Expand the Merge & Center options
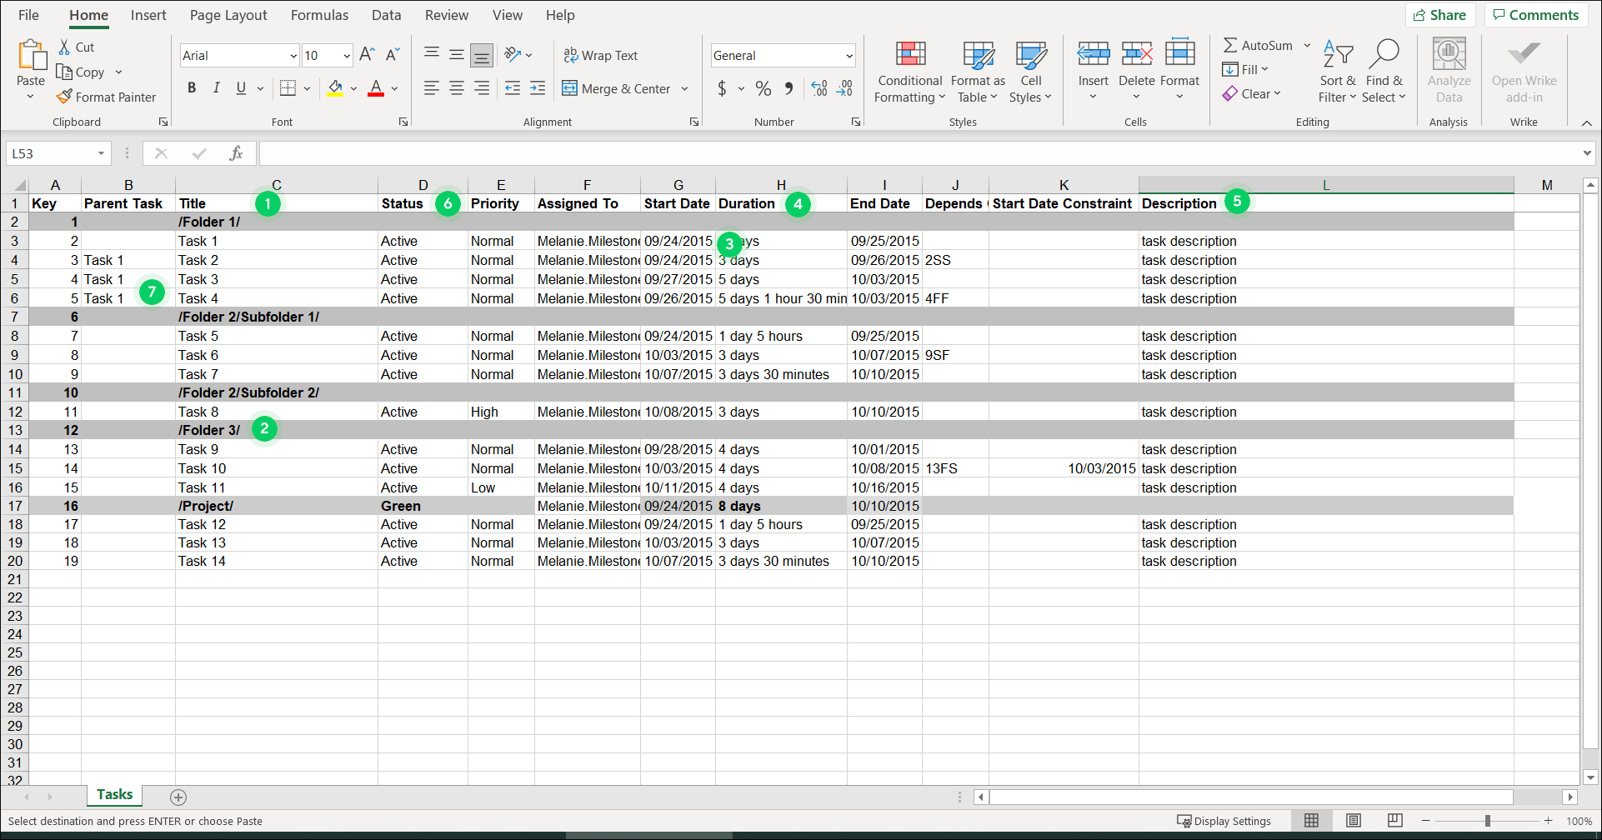1602x840 pixels. tap(684, 88)
